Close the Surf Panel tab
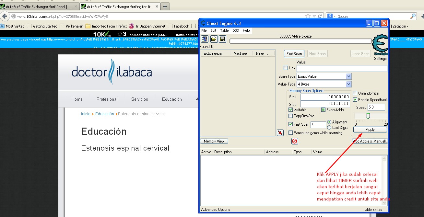 pos(76,6)
